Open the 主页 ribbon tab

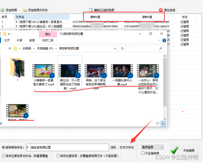click(7, 40)
